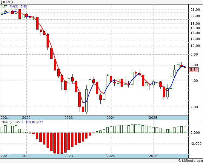203x163 pixels.
Task: Click 2024 on the MACD panel time axis
Action: (111, 156)
